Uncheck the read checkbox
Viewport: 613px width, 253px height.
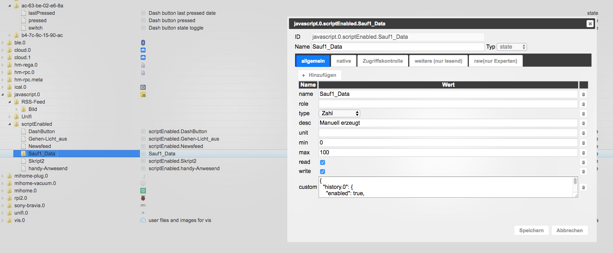tap(323, 162)
